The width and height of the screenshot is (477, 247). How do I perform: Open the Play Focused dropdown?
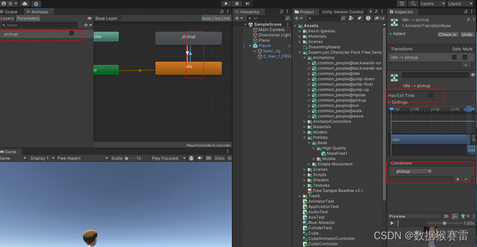click(169, 158)
